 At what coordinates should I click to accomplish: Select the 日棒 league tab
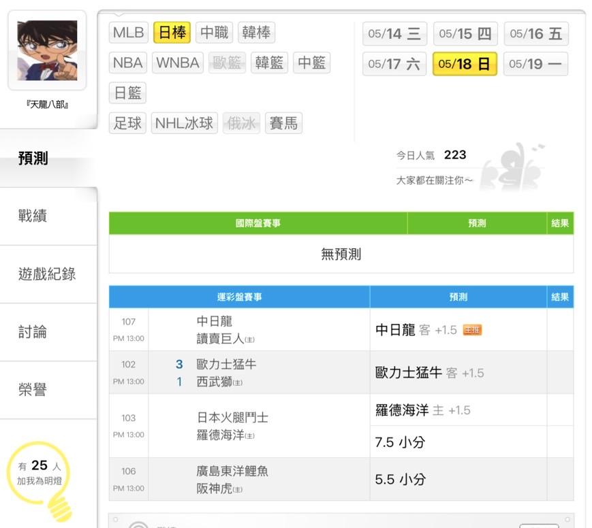(x=172, y=33)
